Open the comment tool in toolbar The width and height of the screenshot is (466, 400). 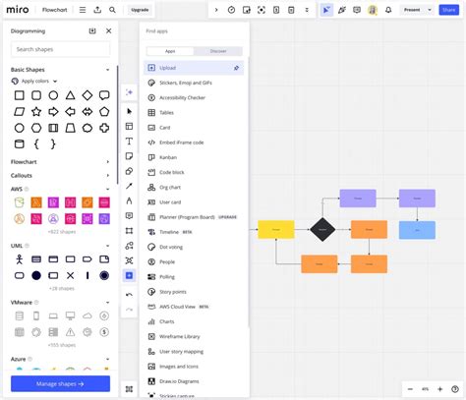(129, 215)
